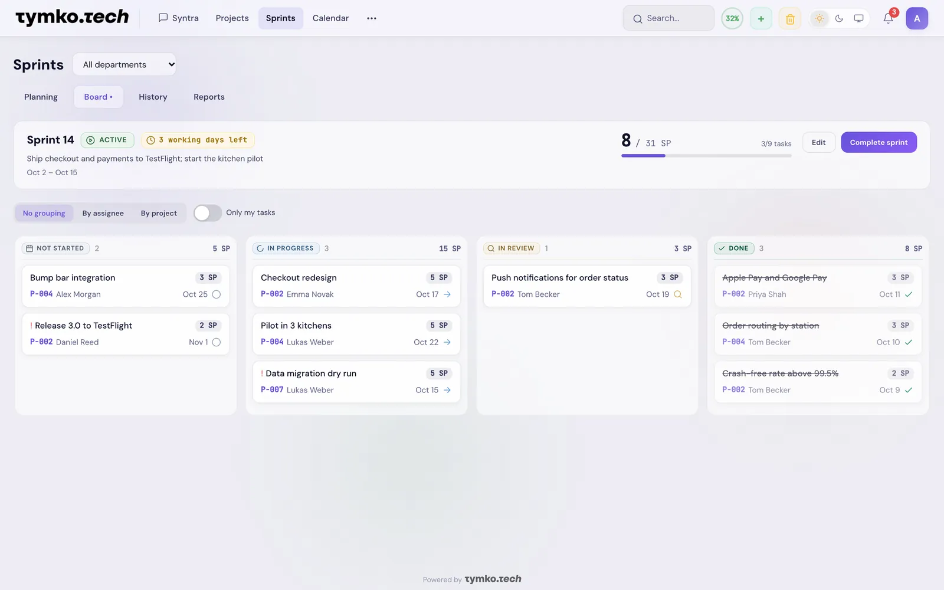Open the All departments dropdown

coord(124,64)
